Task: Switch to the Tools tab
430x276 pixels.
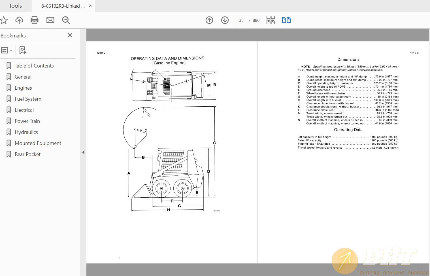Action: (15, 6)
